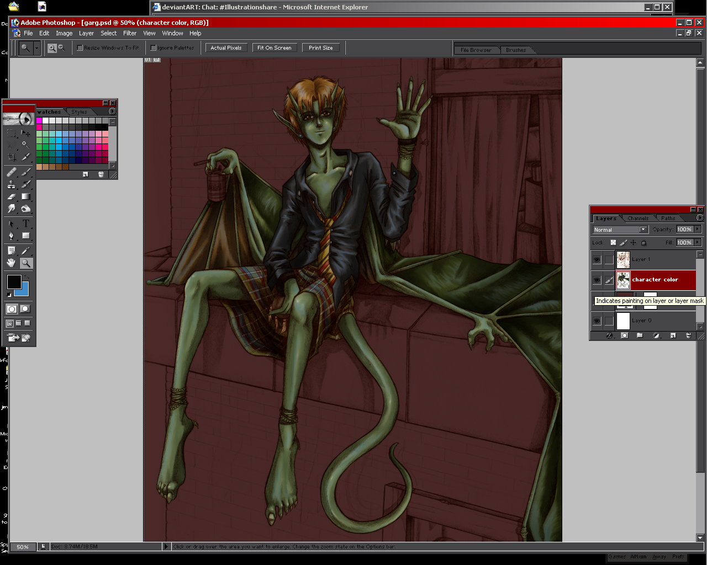Select the Move tool

click(26, 133)
